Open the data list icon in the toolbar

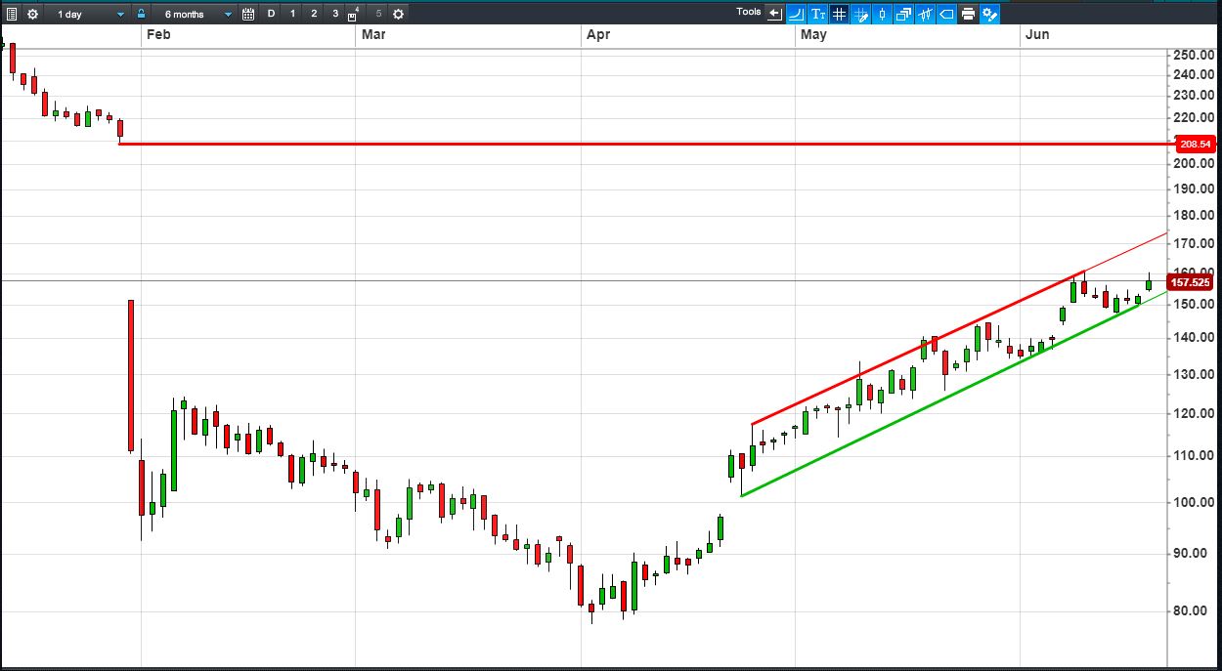[x=12, y=14]
